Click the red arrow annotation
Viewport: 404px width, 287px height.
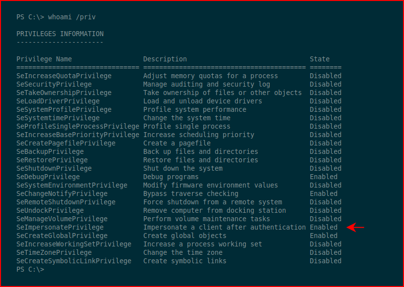coord(355,227)
